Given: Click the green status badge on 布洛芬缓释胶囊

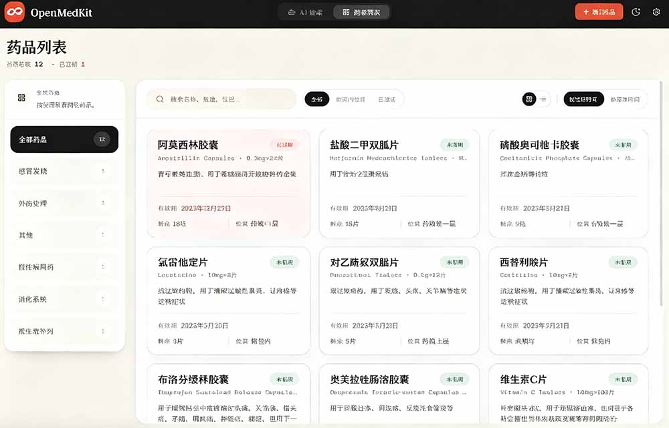Looking at the screenshot, I should [x=284, y=379].
